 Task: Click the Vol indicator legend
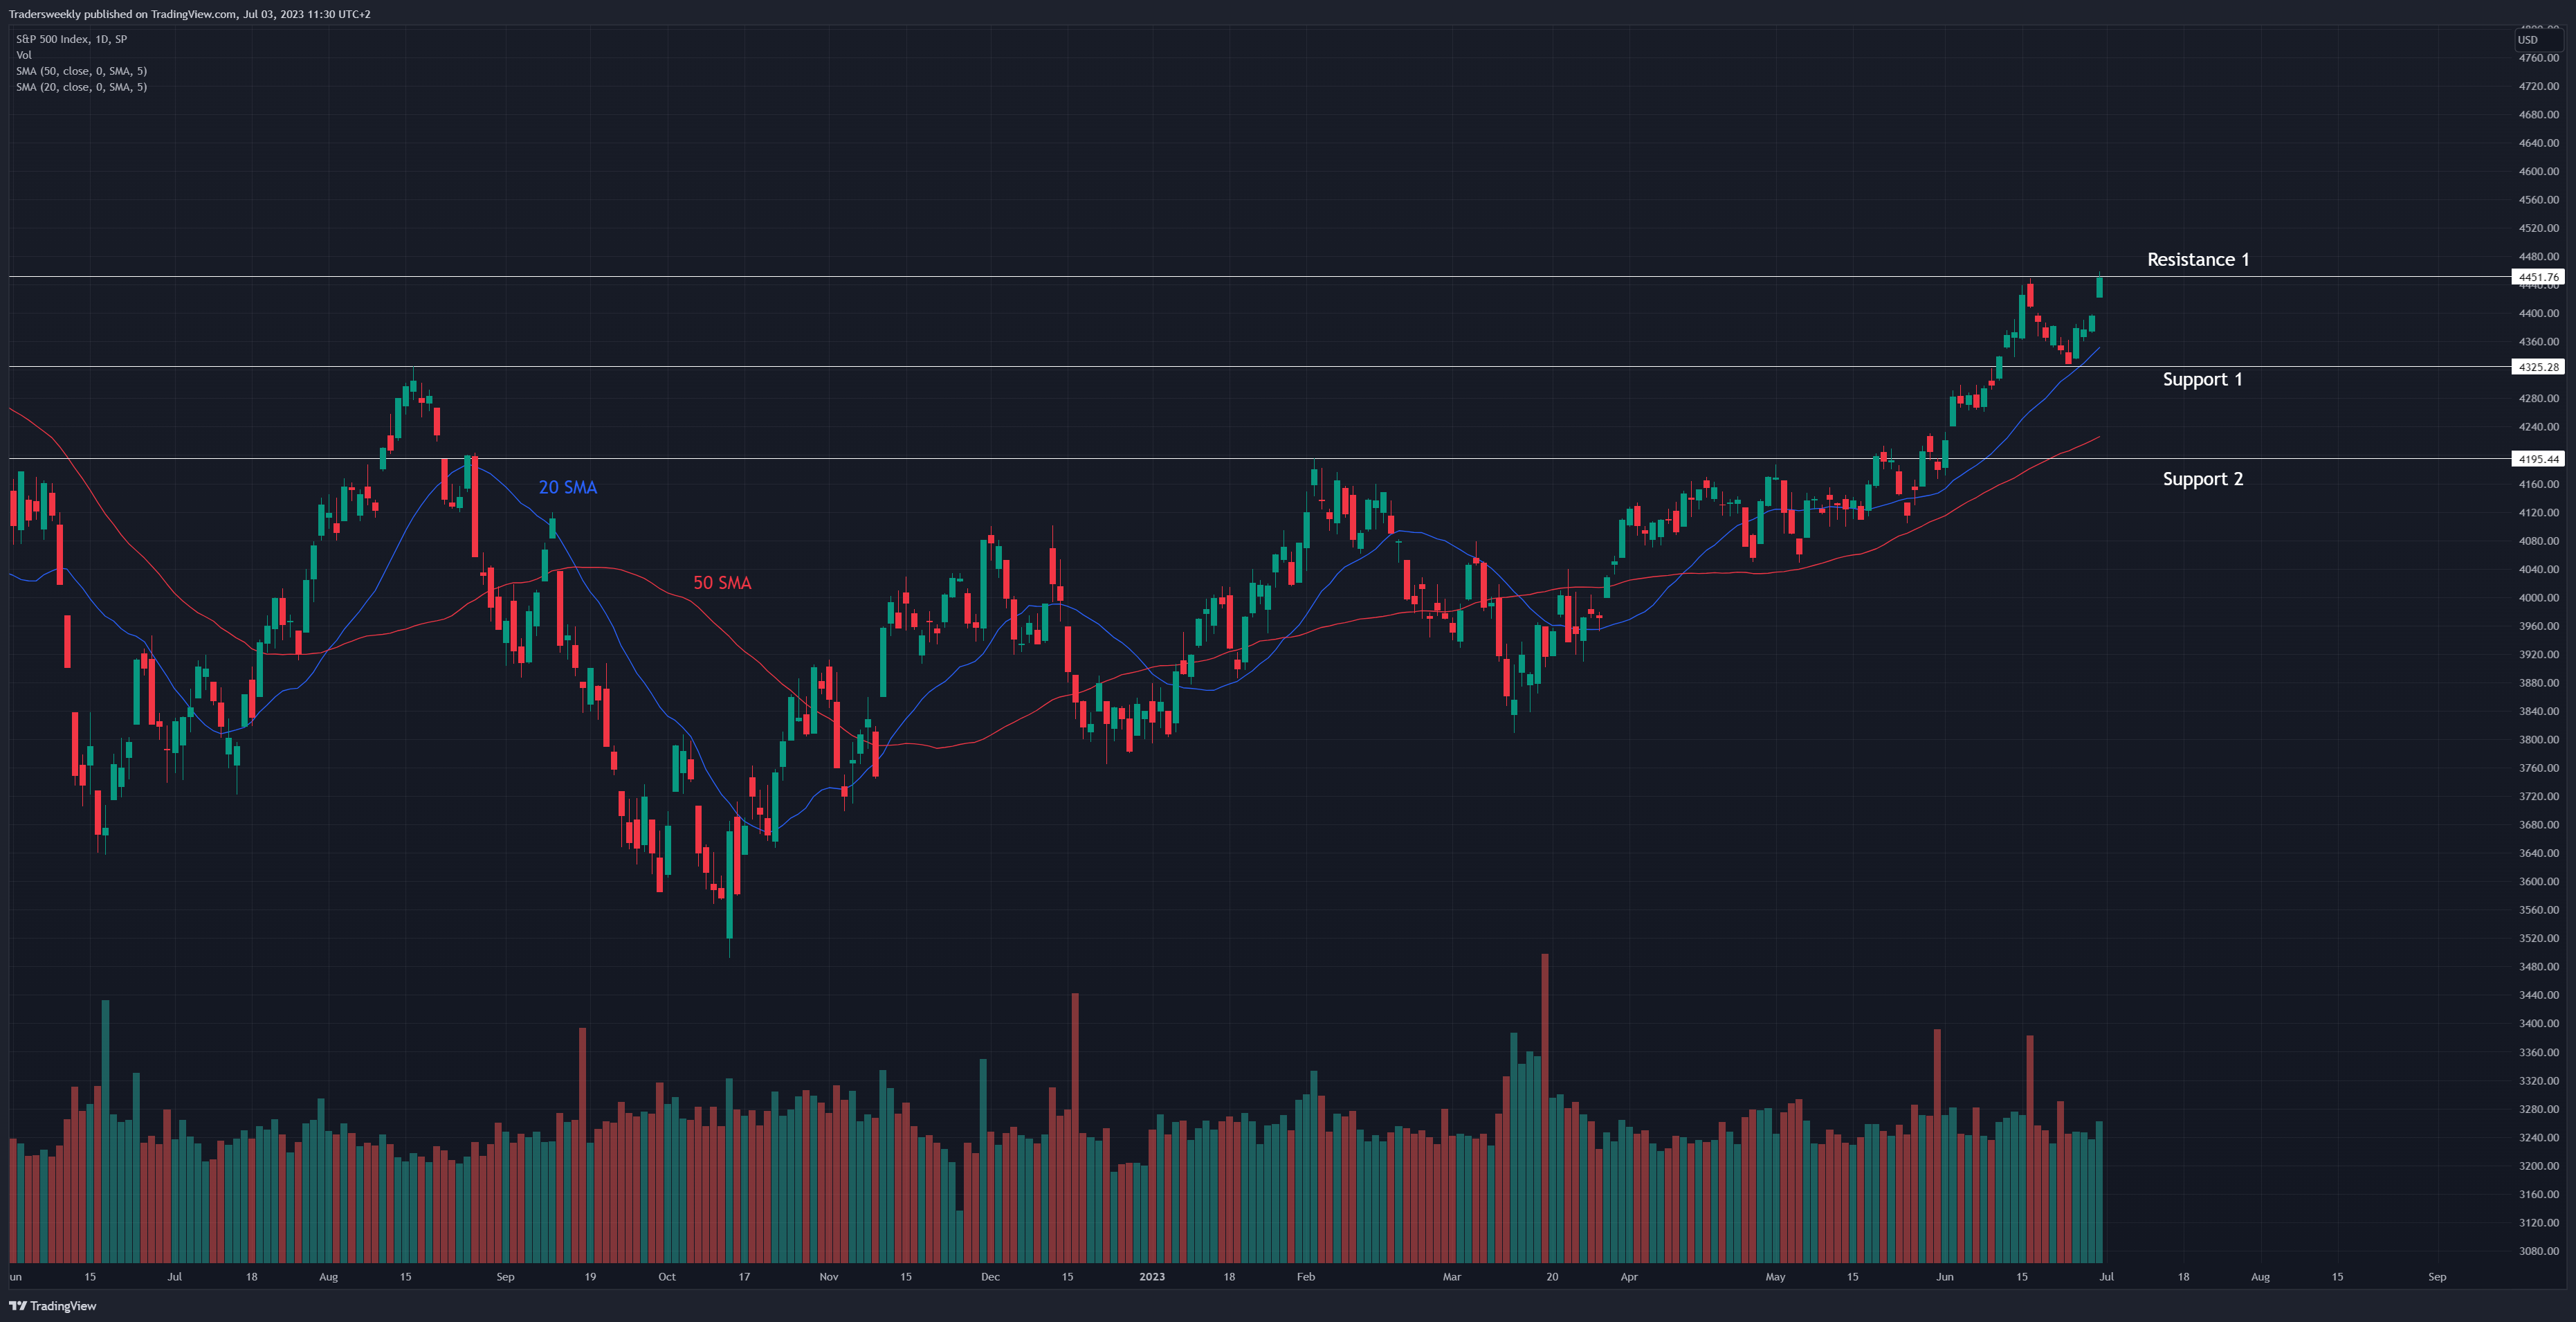pyautogui.click(x=24, y=55)
